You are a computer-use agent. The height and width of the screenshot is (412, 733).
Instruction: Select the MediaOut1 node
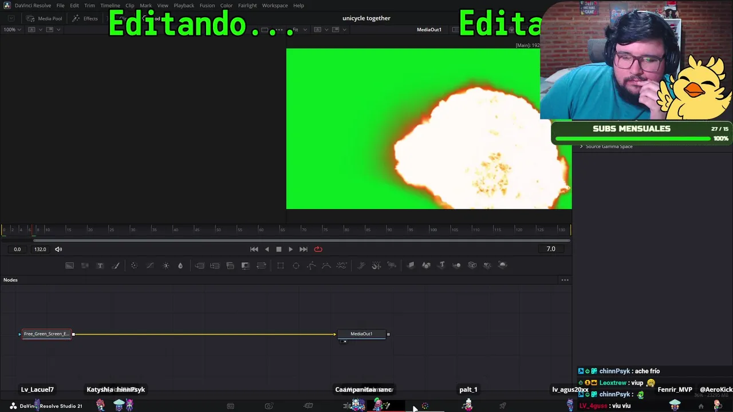(361, 334)
